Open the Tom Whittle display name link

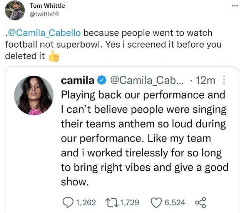(x=47, y=6)
